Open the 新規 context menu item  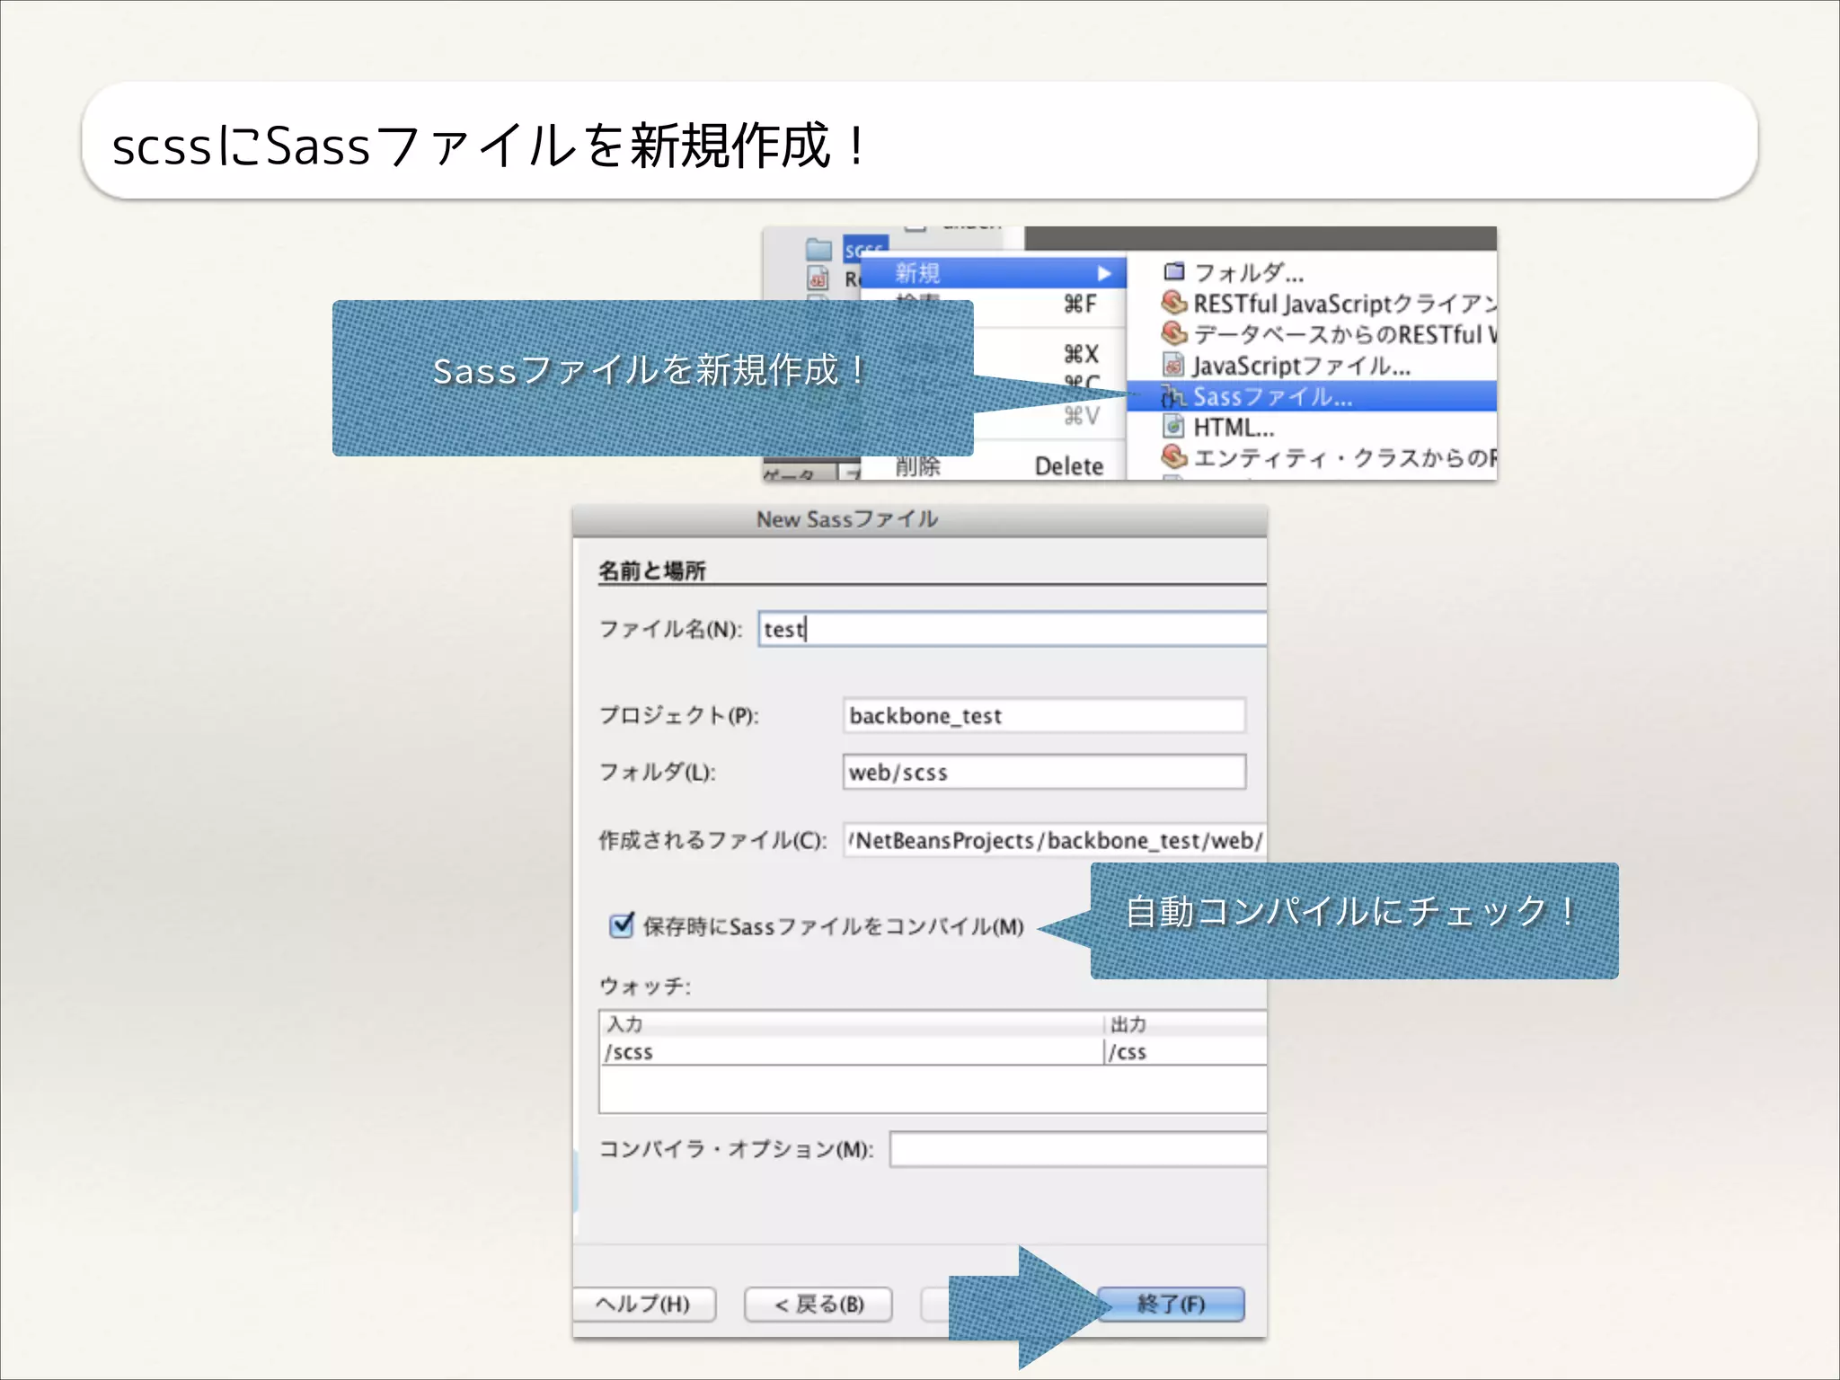[x=993, y=273]
